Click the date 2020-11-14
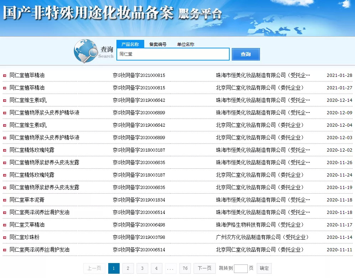 [339, 237]
